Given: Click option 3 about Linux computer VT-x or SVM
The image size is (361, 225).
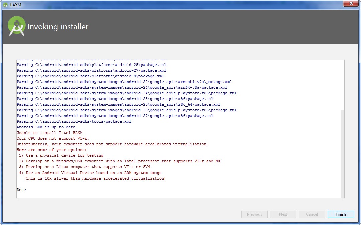Looking at the screenshot, I should [85, 167].
